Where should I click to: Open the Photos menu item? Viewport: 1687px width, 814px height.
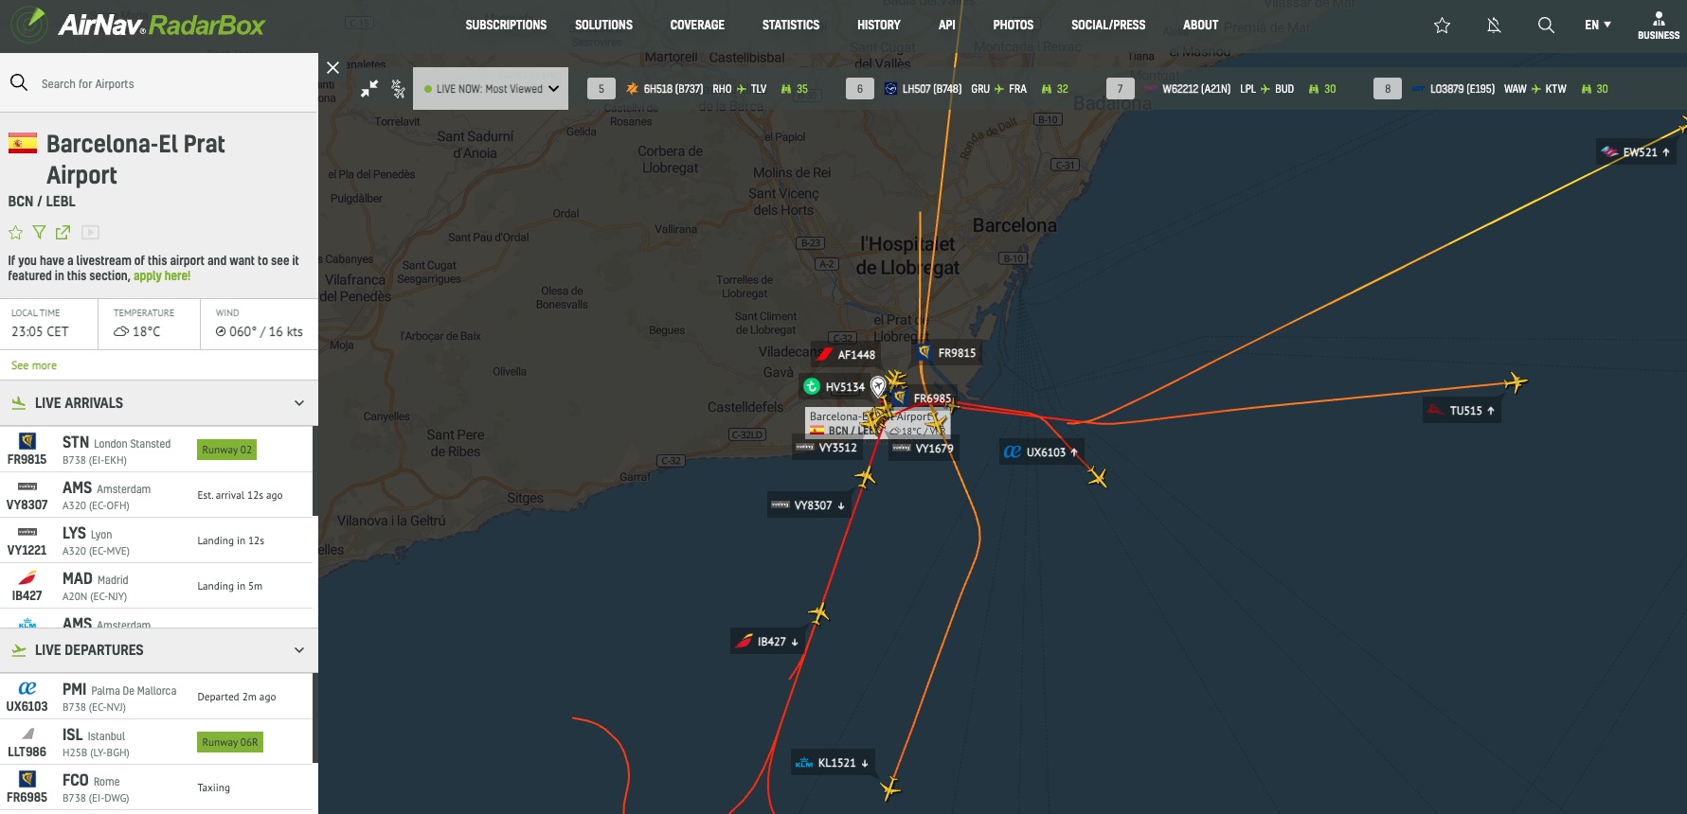(1014, 26)
